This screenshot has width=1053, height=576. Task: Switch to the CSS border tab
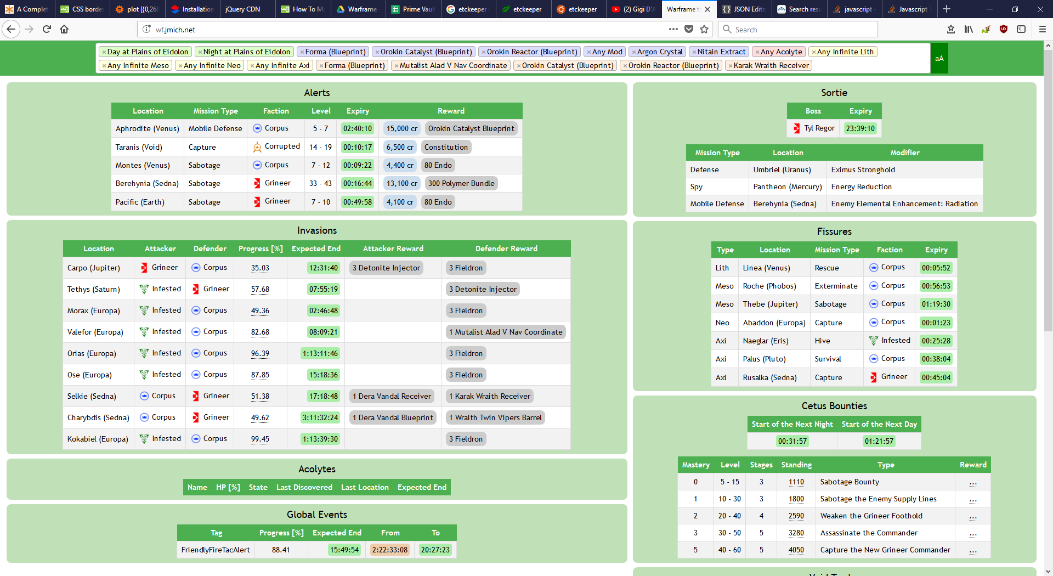82,9
